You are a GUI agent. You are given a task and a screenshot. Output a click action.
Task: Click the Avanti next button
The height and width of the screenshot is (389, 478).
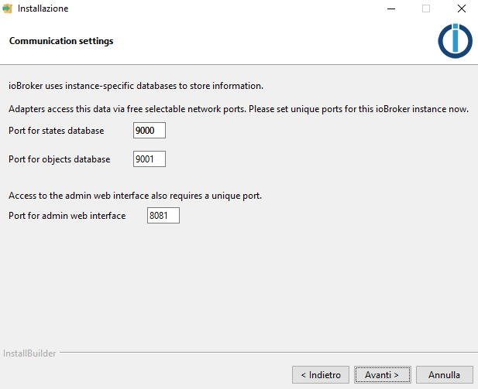[382, 375]
